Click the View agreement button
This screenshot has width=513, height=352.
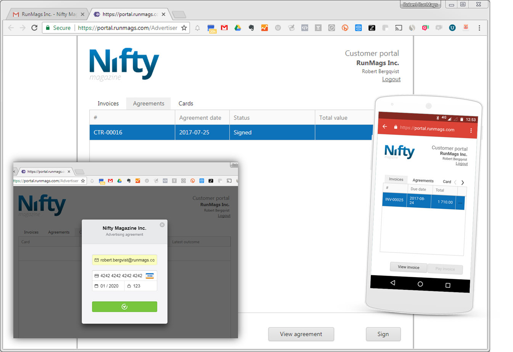pyautogui.click(x=301, y=334)
